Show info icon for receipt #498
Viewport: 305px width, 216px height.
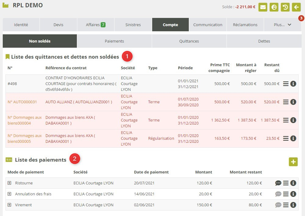click(293, 84)
